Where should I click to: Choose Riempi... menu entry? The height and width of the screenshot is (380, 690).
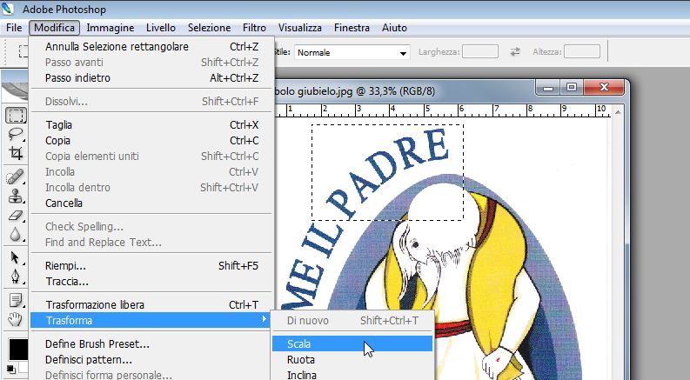(151, 265)
